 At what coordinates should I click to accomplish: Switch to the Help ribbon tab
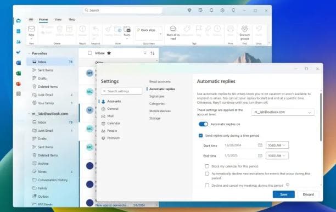(72, 20)
